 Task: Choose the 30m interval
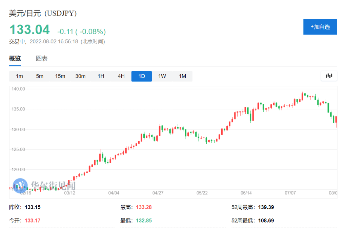[x=80, y=76]
